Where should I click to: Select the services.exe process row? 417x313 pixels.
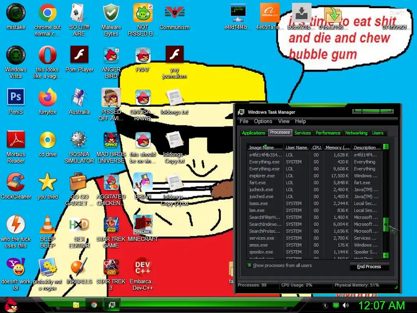tap(315, 238)
